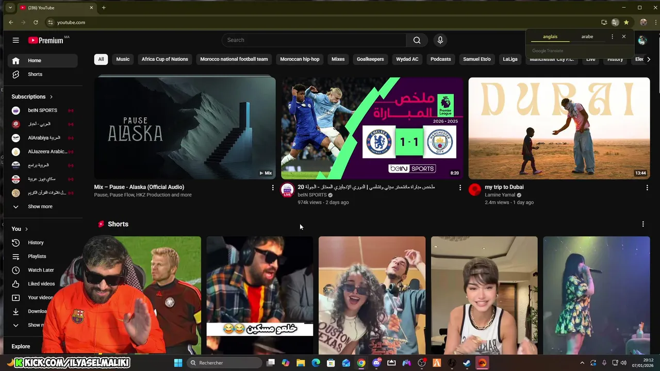This screenshot has height=371, width=660.
Task: Expand the Subscriptions section chevron
Action: pos(51,97)
